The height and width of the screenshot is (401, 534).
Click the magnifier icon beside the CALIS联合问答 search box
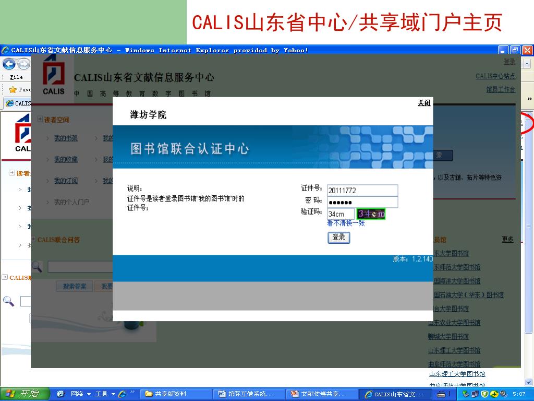tap(37, 267)
